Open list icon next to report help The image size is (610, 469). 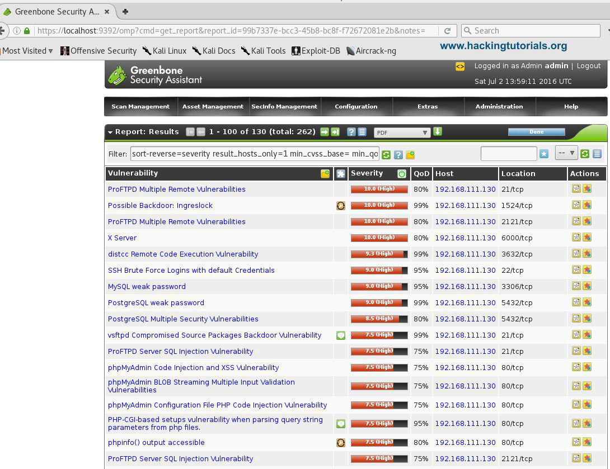click(x=362, y=132)
